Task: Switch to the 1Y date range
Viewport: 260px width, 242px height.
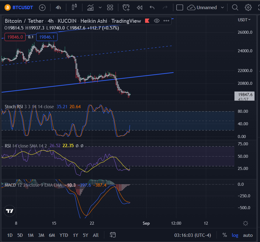Action: (75, 235)
